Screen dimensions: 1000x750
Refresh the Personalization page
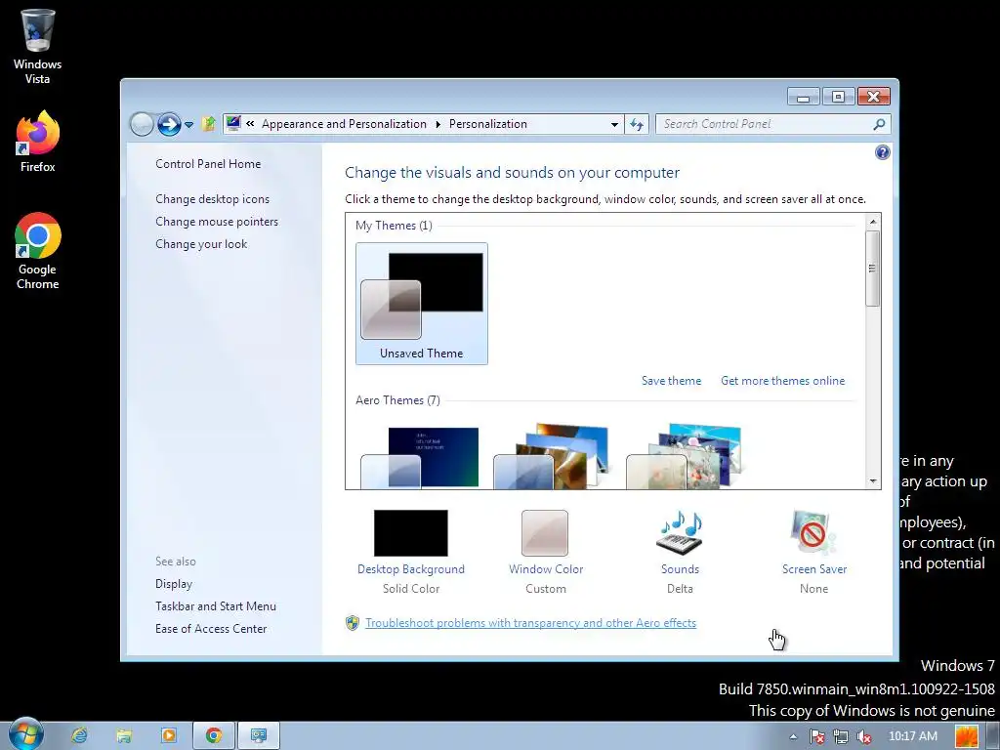click(637, 124)
